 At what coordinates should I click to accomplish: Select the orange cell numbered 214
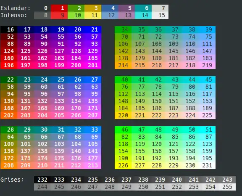[123, 65]
